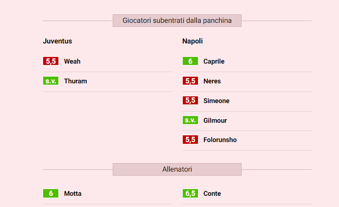The width and height of the screenshot is (339, 207).
Task: Click the Allenatori section header
Action: point(177,169)
